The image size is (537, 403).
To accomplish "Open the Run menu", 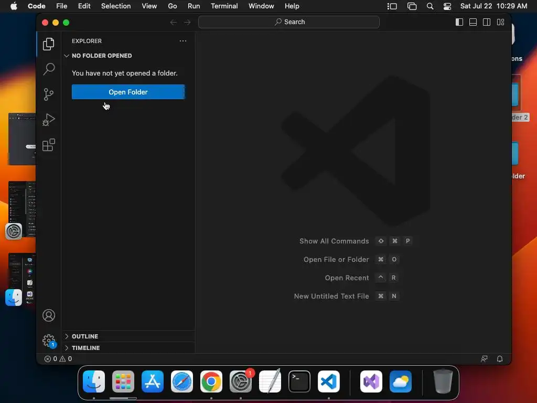I will pos(194,6).
